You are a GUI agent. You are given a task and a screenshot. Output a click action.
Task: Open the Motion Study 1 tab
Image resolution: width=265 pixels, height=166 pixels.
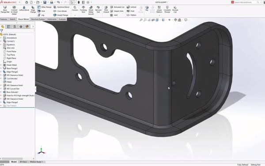(36, 162)
